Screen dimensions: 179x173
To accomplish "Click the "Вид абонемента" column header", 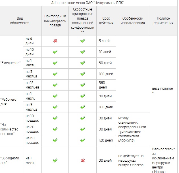I will click(20, 21).
